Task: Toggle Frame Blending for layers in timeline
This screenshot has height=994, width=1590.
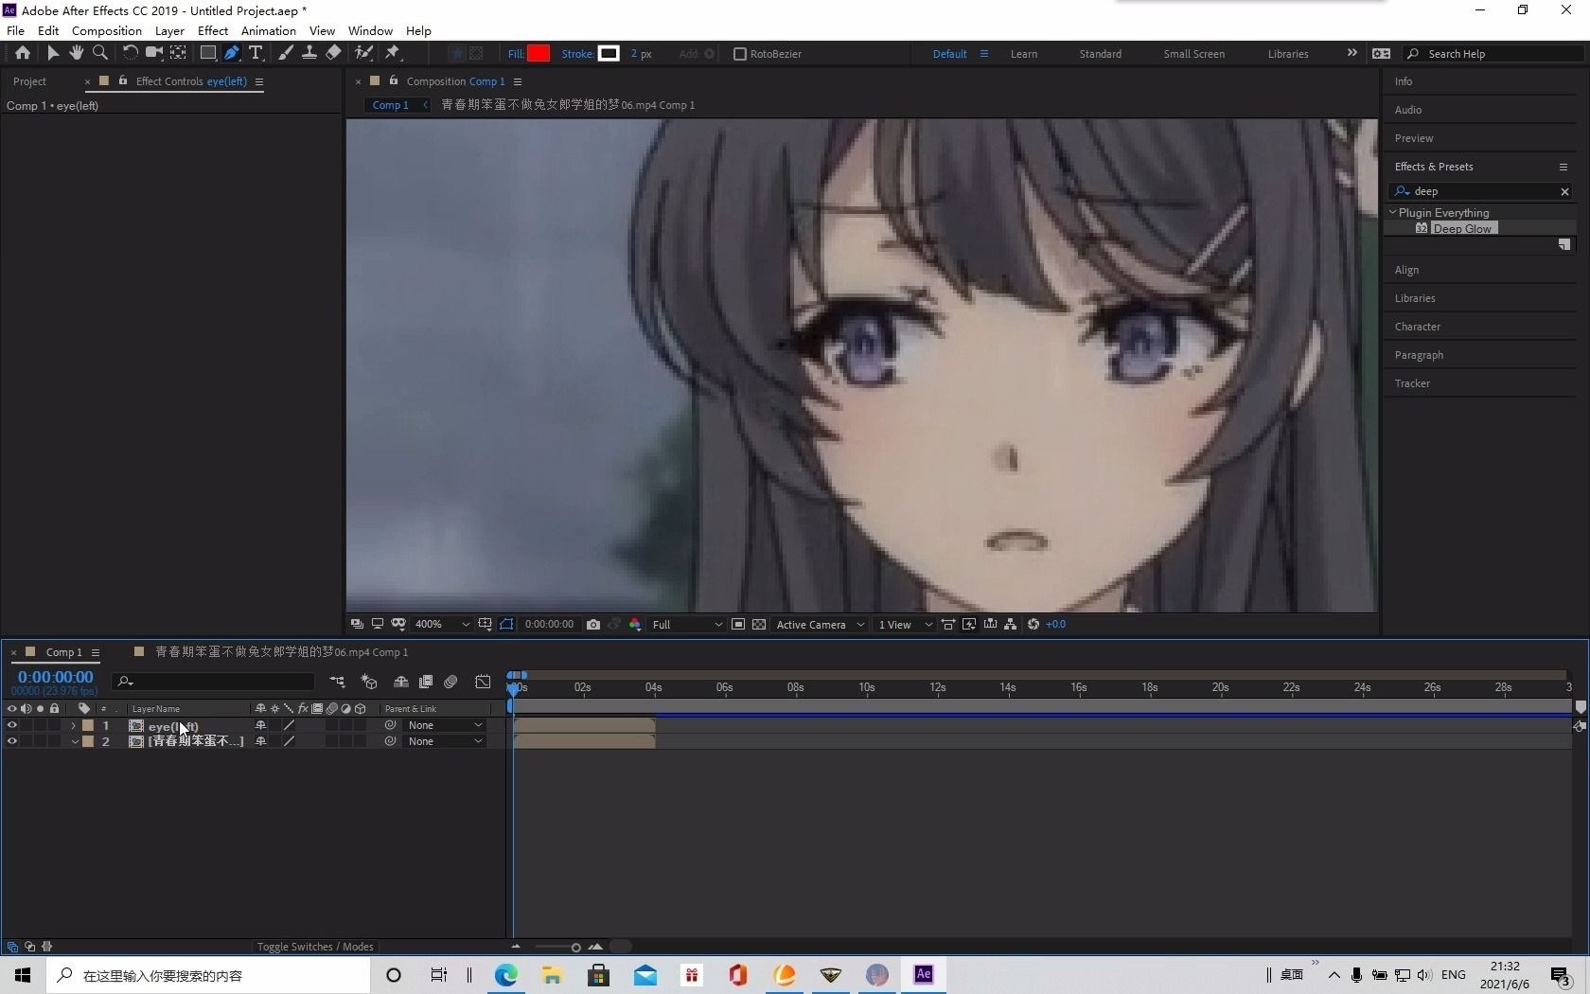Action: tap(426, 682)
